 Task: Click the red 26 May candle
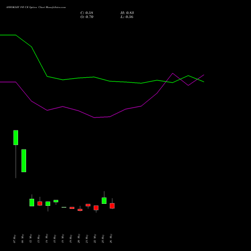point(112,206)
